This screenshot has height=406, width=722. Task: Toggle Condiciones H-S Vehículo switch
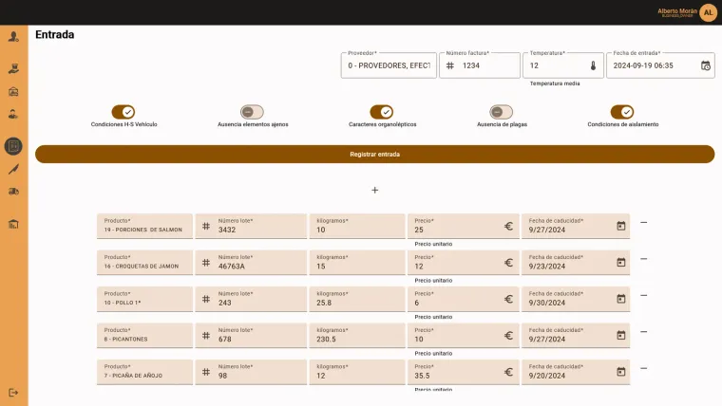pos(123,112)
